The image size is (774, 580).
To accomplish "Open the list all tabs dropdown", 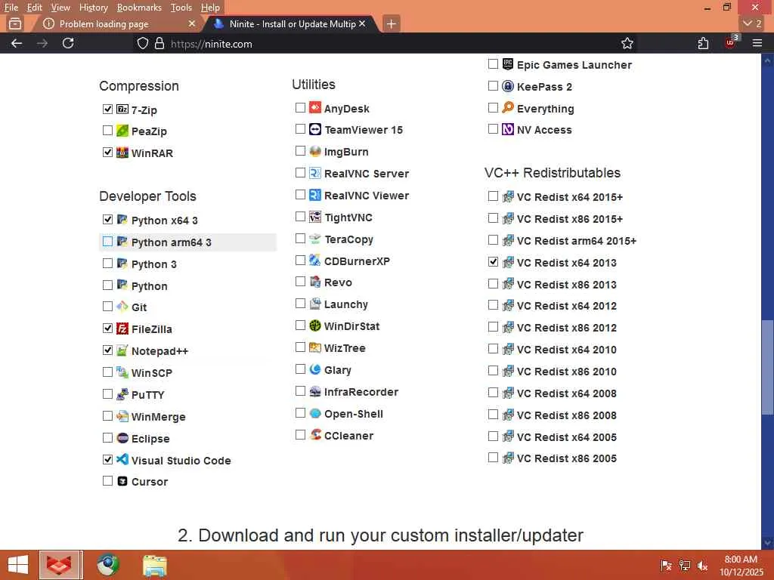I will 752,23.
